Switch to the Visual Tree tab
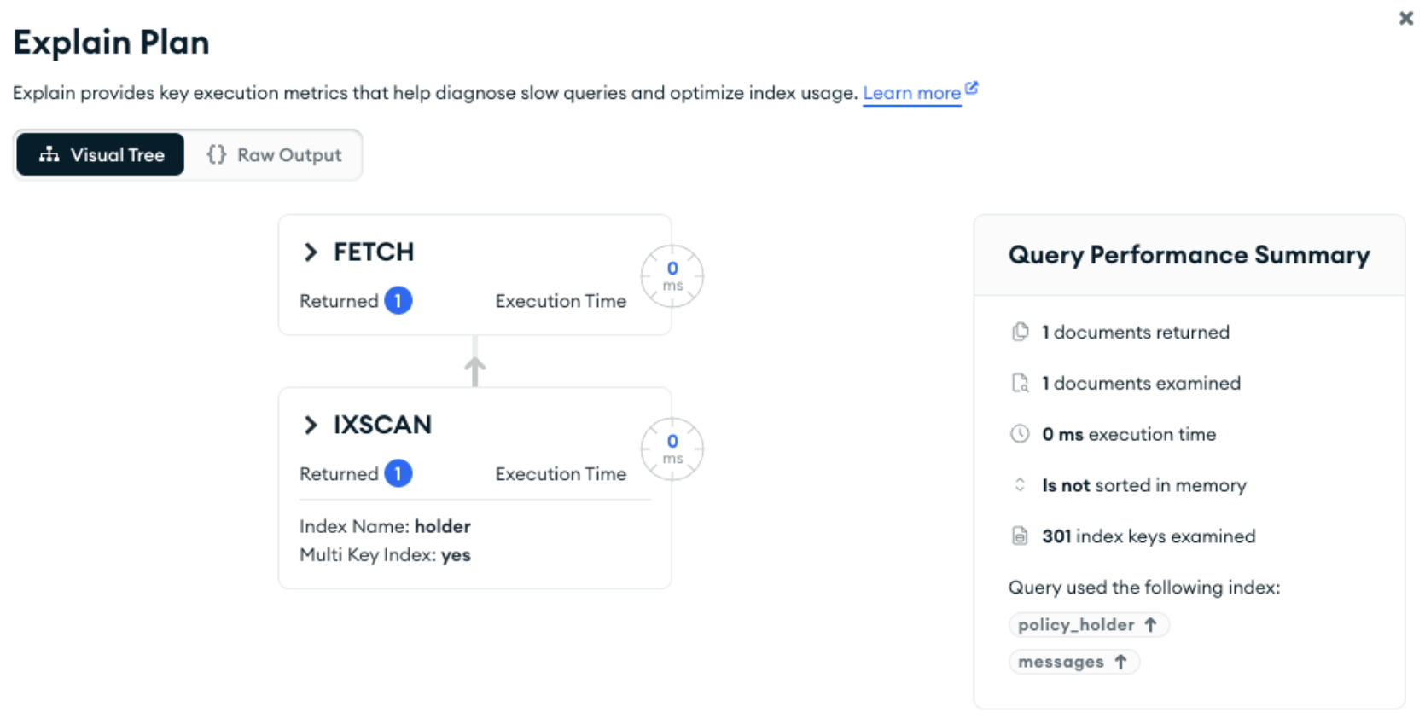 (101, 155)
